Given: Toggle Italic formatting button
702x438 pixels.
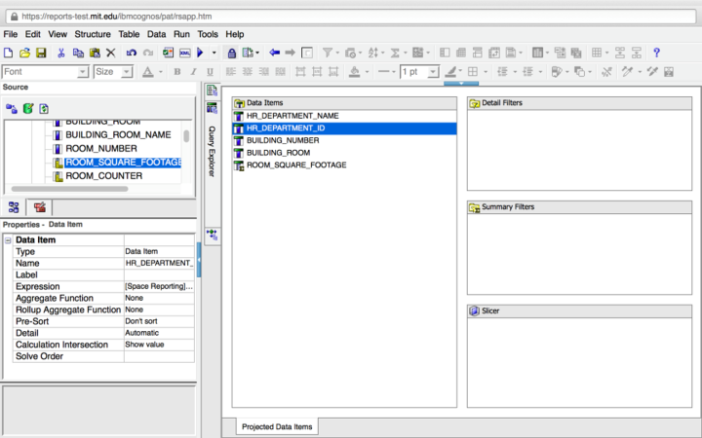Looking at the screenshot, I should 193,72.
